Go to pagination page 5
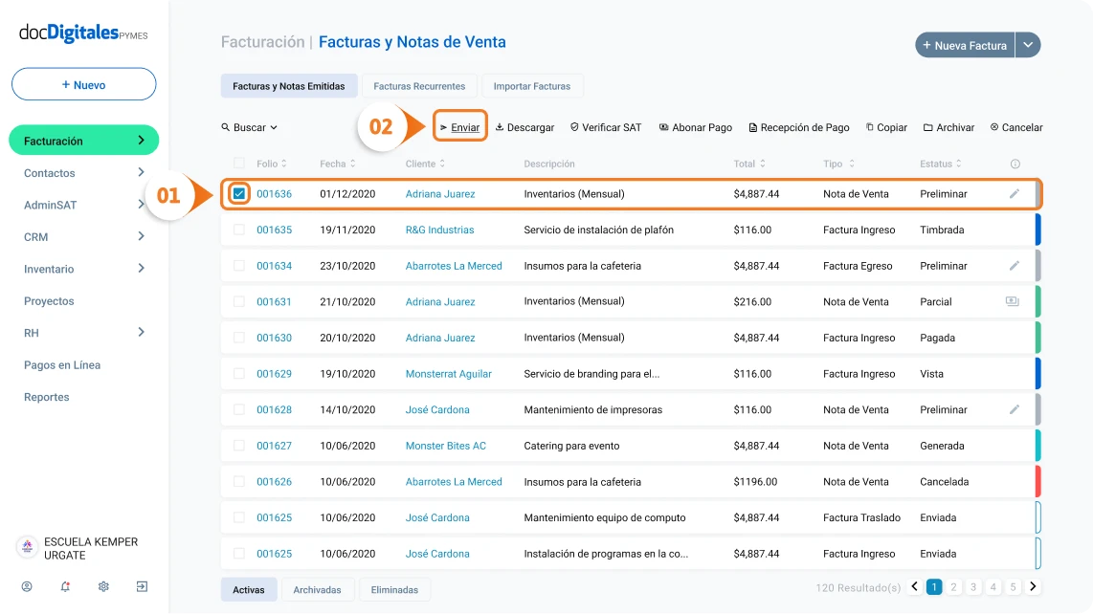 (x=1013, y=587)
